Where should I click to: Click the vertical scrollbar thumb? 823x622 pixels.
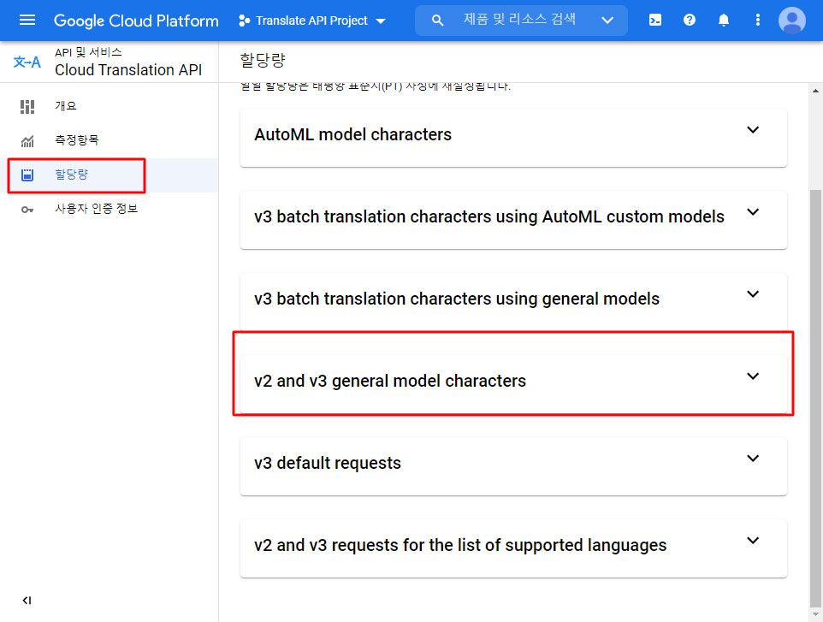[815, 398]
